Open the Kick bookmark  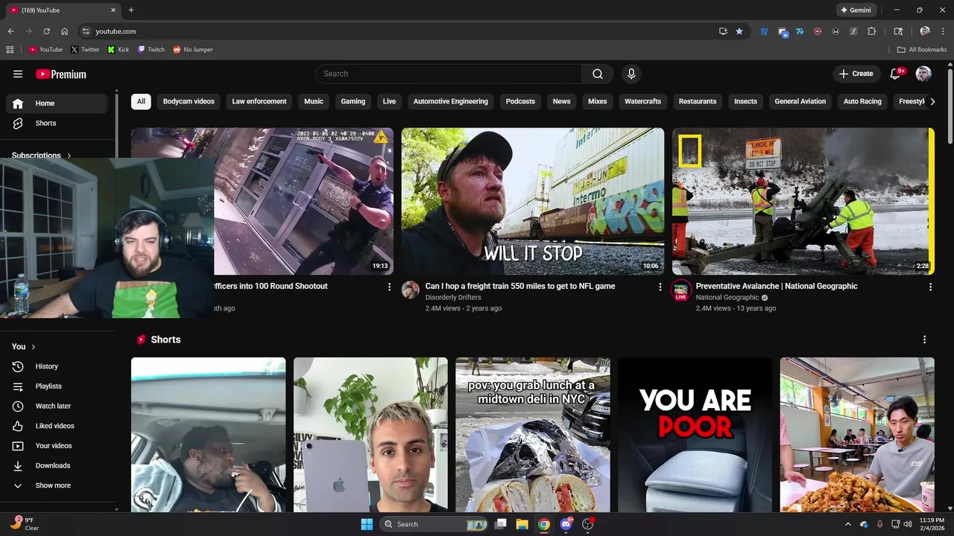point(119,49)
